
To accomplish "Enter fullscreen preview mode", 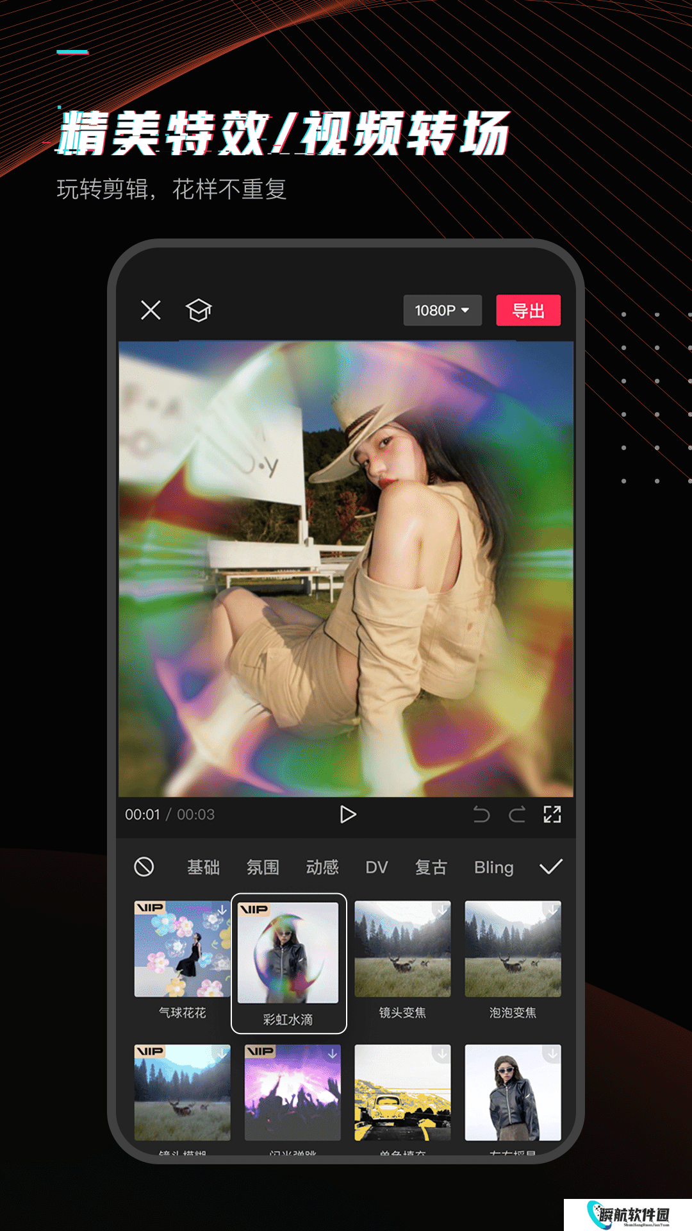I will coord(552,814).
